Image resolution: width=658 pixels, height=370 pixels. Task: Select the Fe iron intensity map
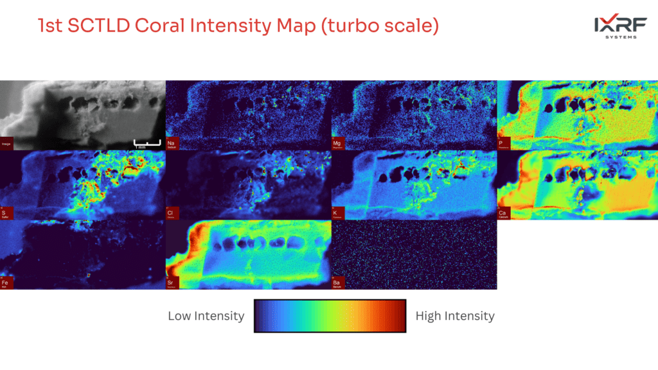click(83, 254)
